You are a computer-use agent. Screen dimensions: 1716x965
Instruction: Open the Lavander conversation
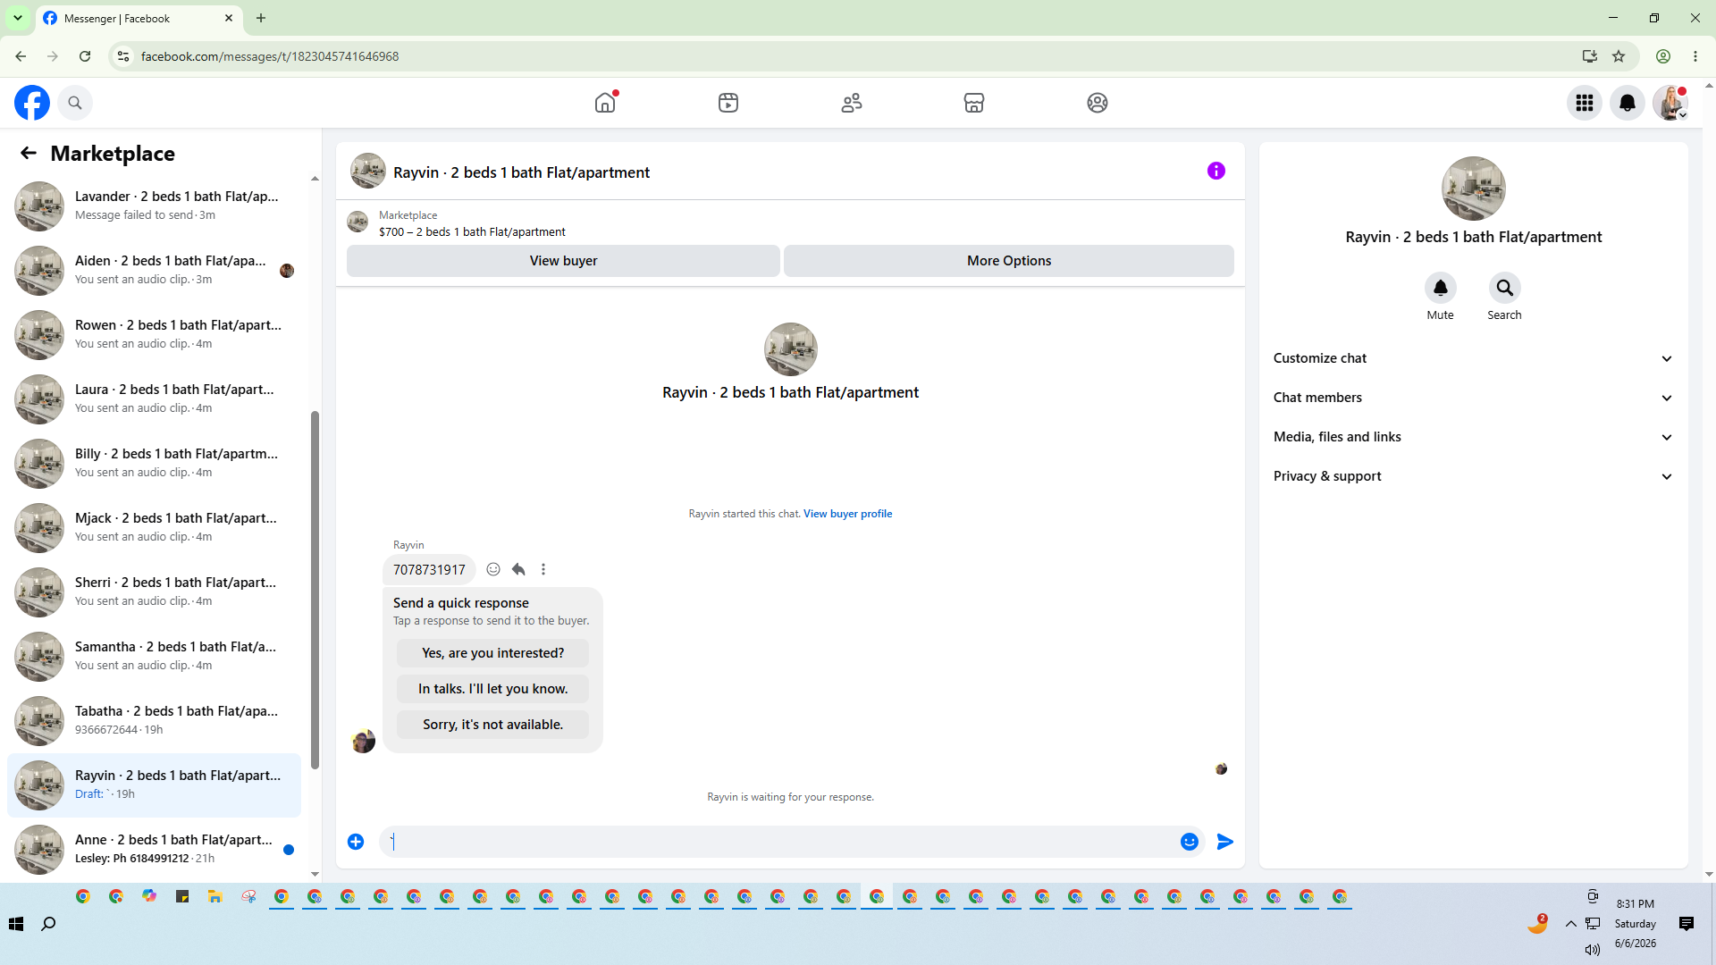[x=155, y=206]
